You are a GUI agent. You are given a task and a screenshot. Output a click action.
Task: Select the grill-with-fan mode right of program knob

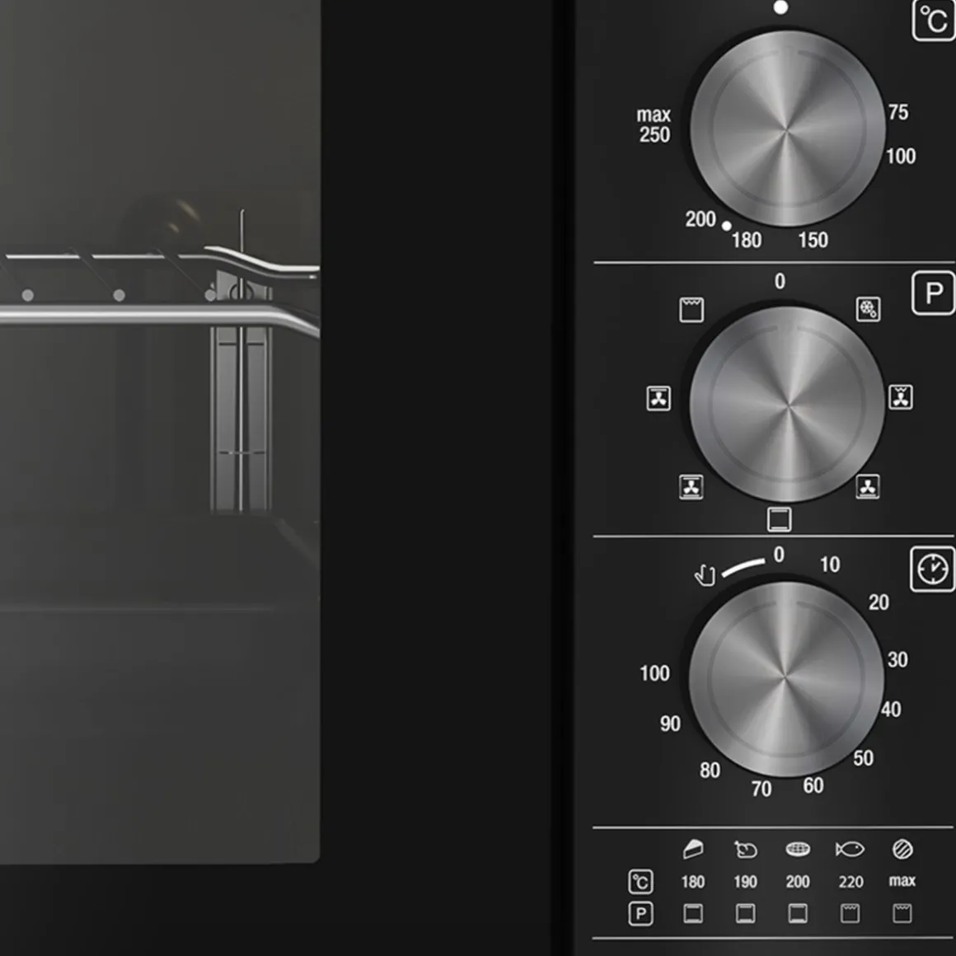[901, 397]
